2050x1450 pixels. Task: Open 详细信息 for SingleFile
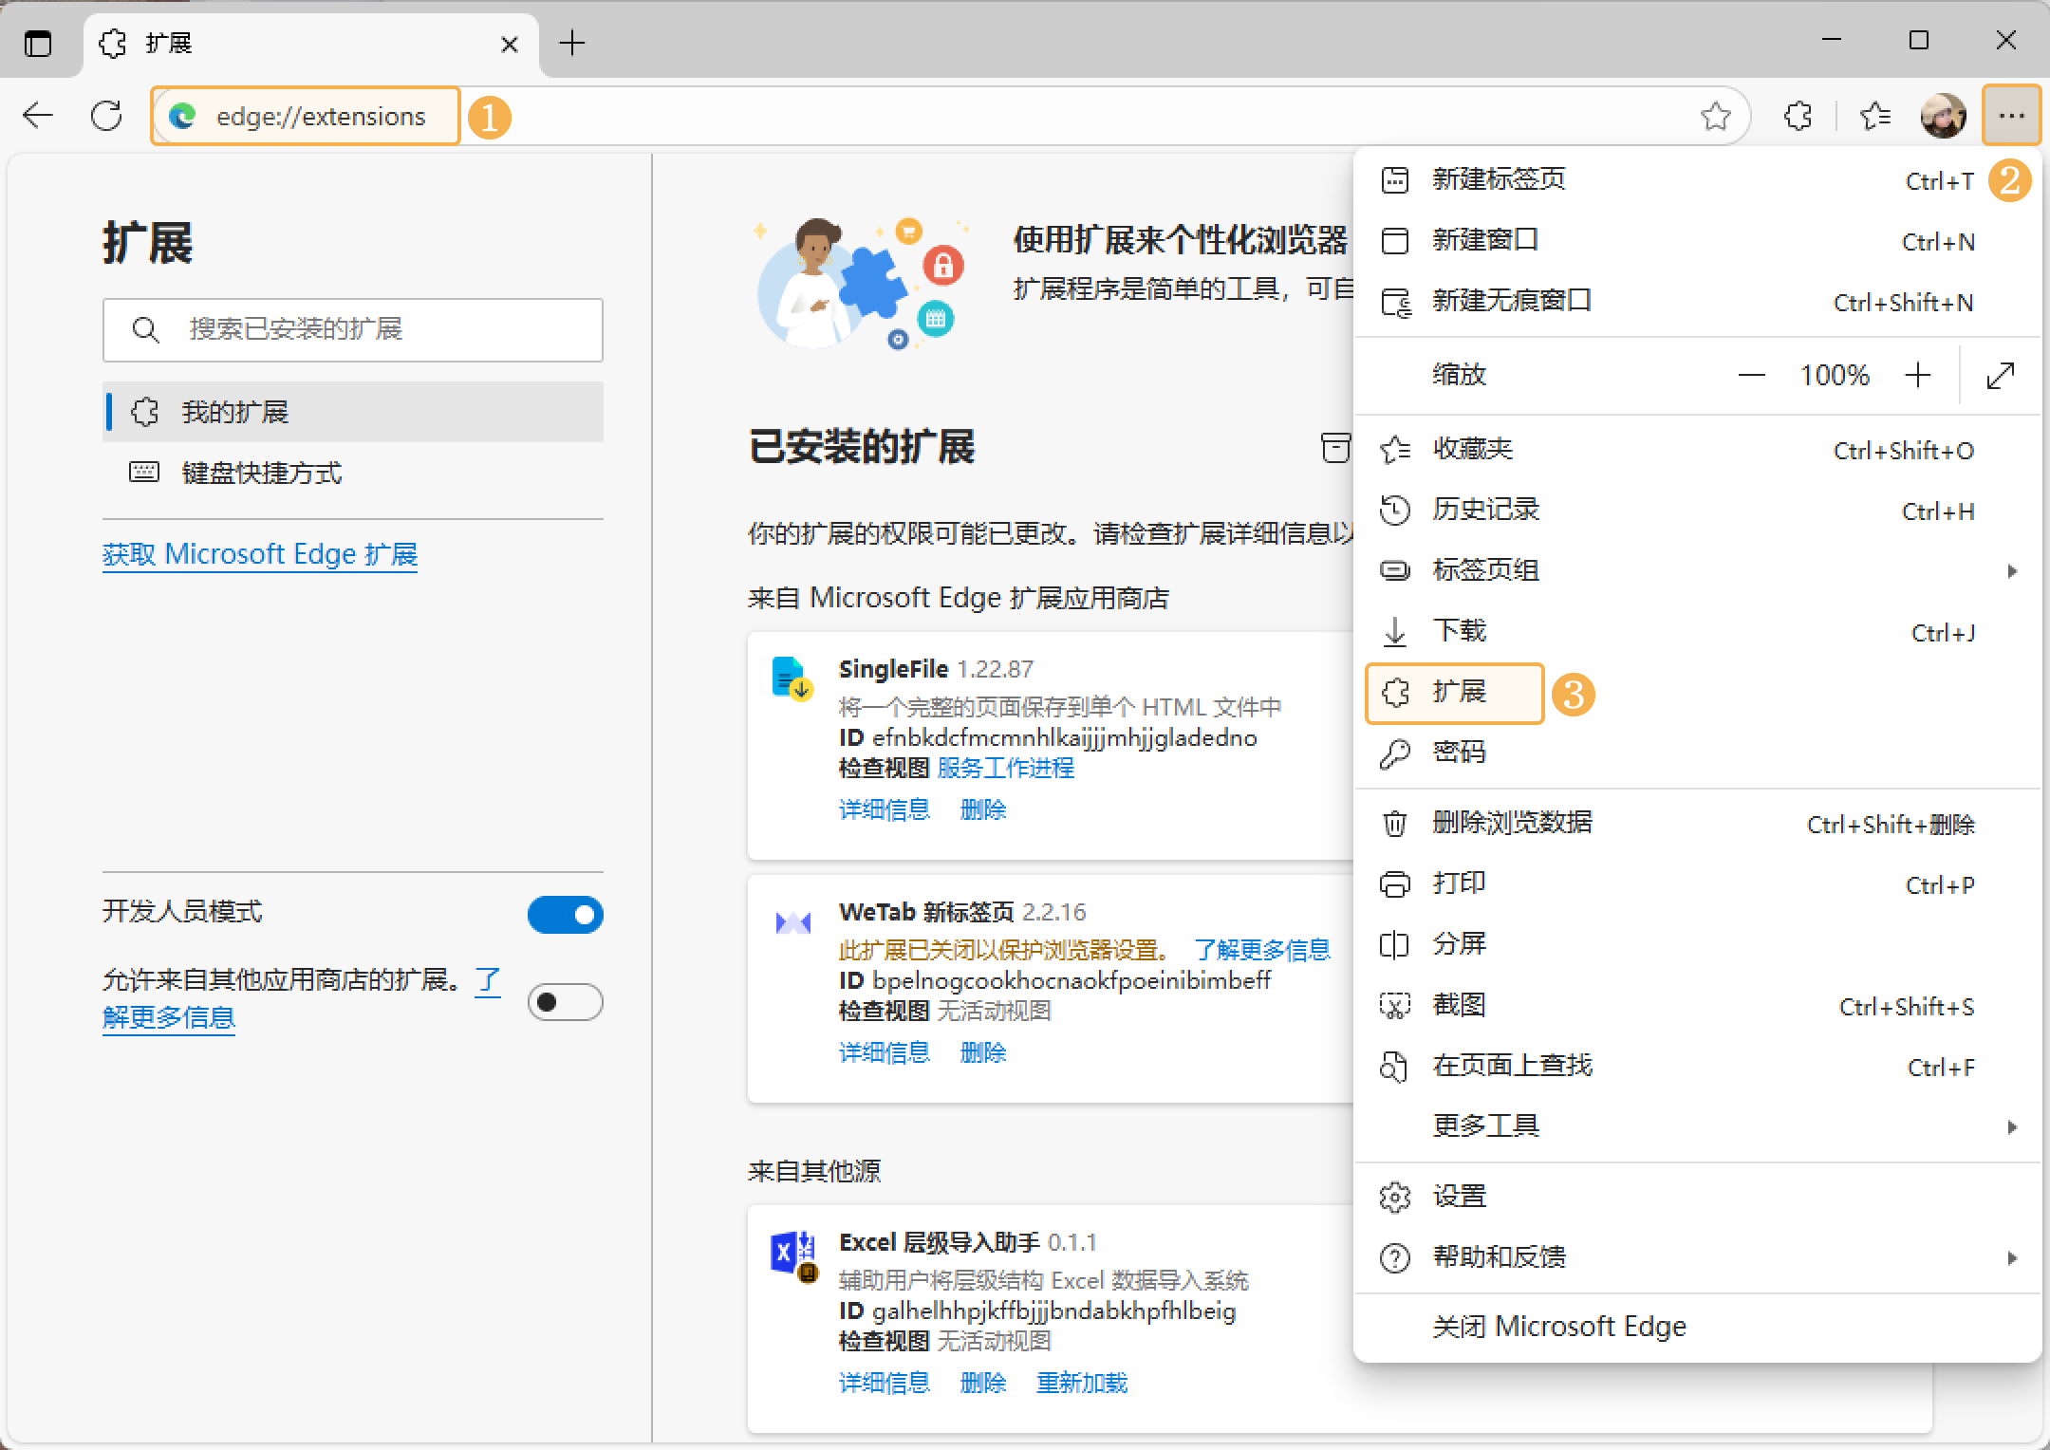pos(885,809)
